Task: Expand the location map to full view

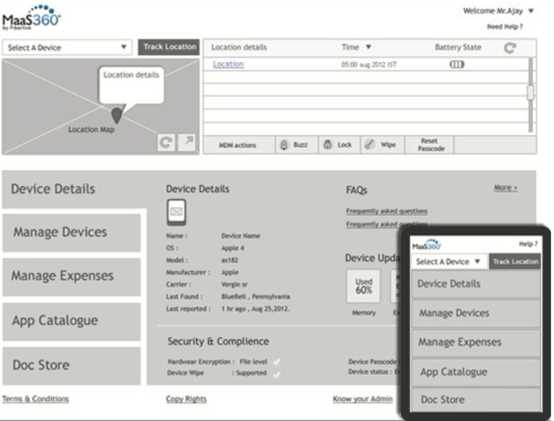Action: pyautogui.click(x=188, y=142)
